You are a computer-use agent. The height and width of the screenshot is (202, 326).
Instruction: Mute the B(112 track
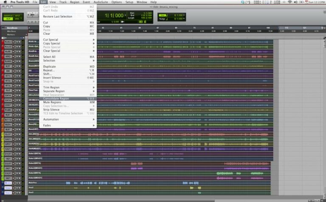20,120
